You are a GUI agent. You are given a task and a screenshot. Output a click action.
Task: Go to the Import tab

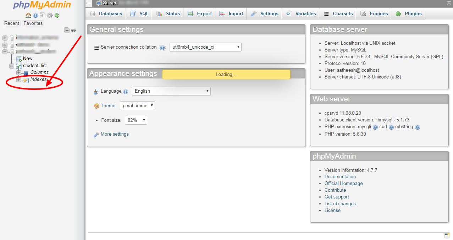(x=231, y=14)
